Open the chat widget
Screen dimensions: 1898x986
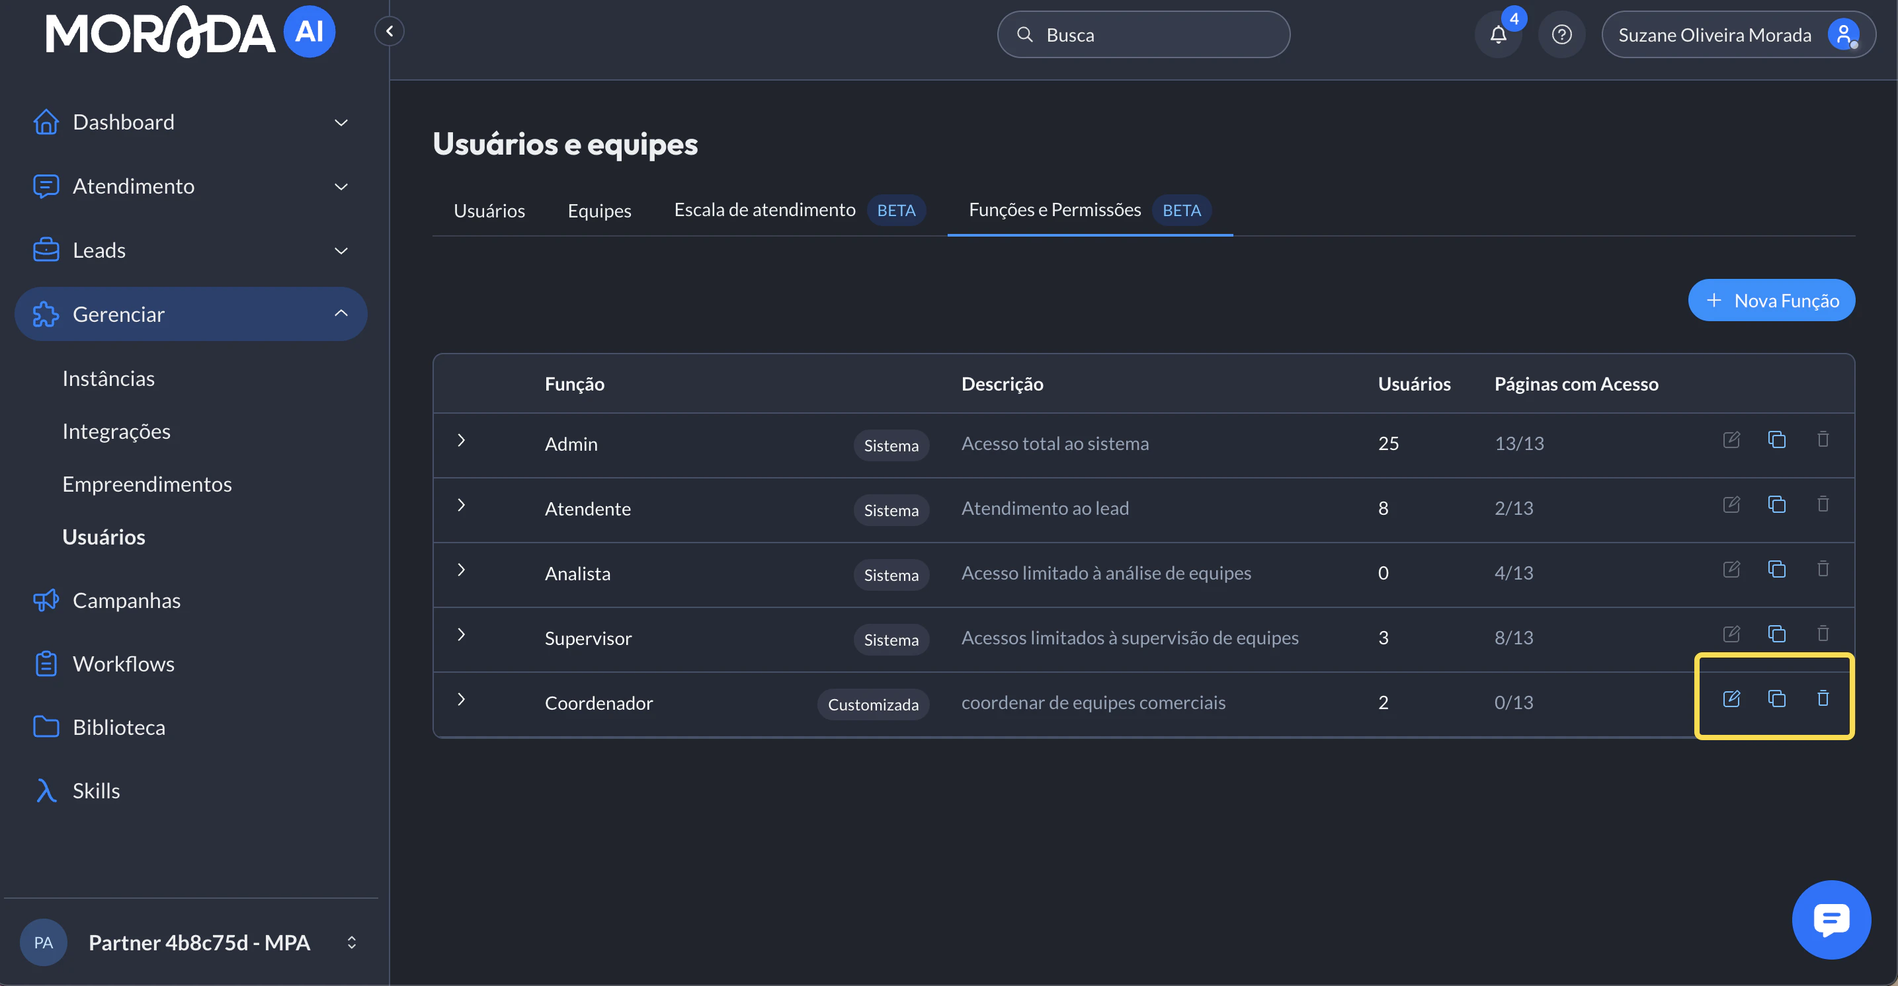tap(1831, 919)
